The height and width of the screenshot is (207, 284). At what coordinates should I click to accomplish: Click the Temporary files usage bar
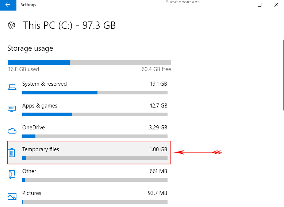click(95, 158)
